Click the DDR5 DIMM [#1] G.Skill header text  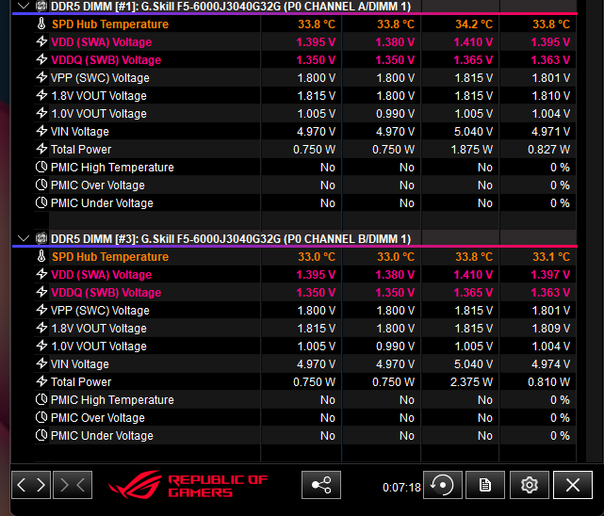[x=231, y=7]
